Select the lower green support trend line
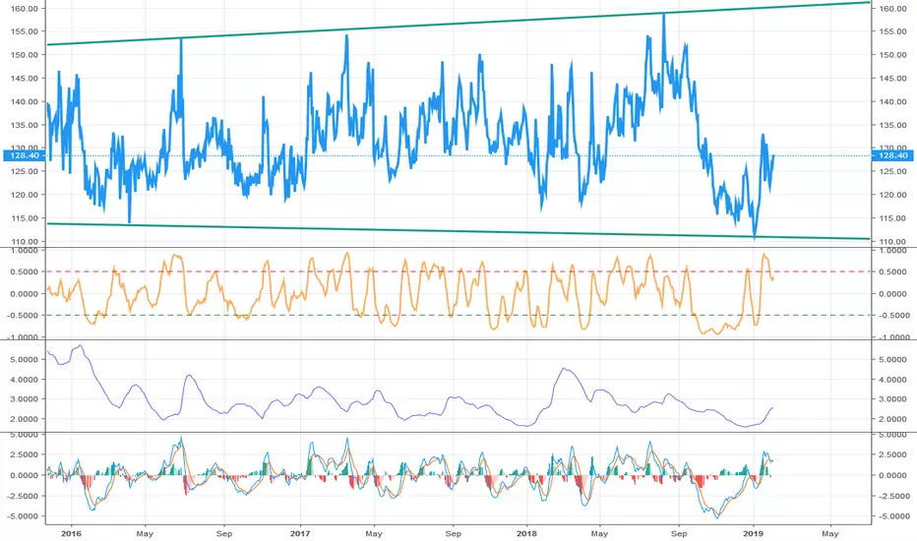This screenshot has width=917, height=541. point(458,231)
